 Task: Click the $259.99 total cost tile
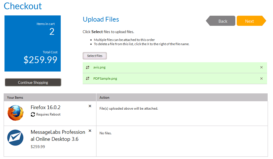[33, 43]
